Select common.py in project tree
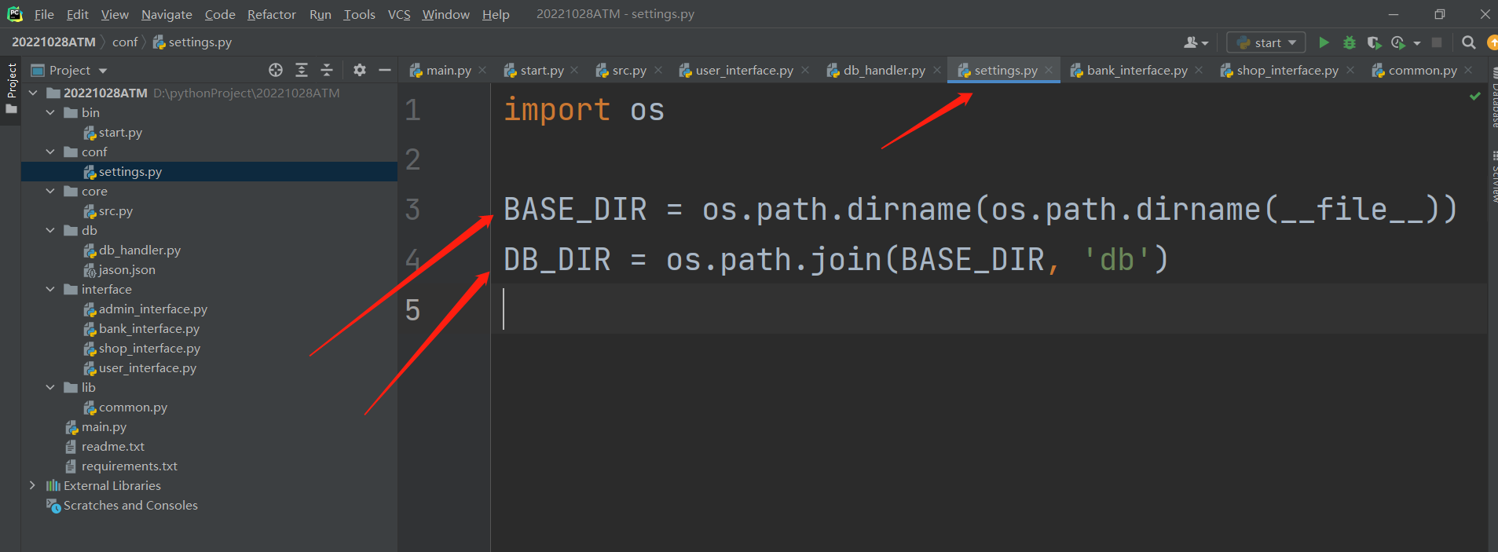Viewport: 1498px width, 552px height. 133,407
